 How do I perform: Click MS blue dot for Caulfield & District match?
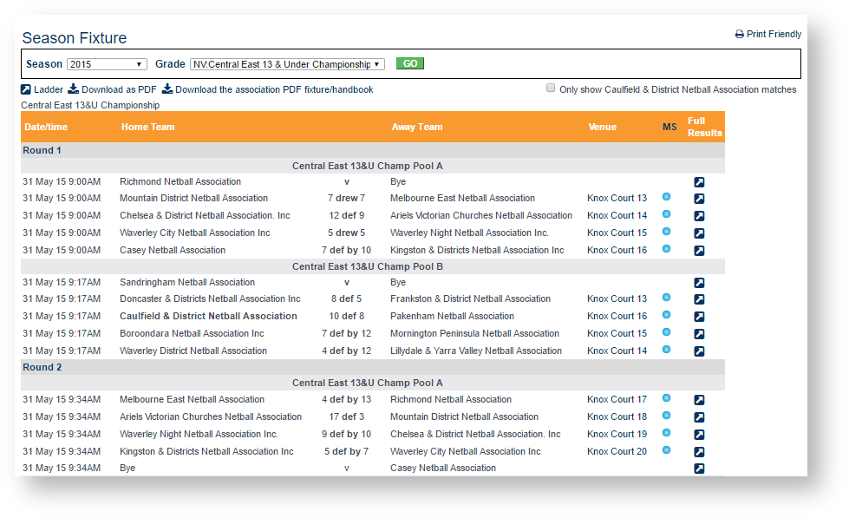tap(667, 315)
